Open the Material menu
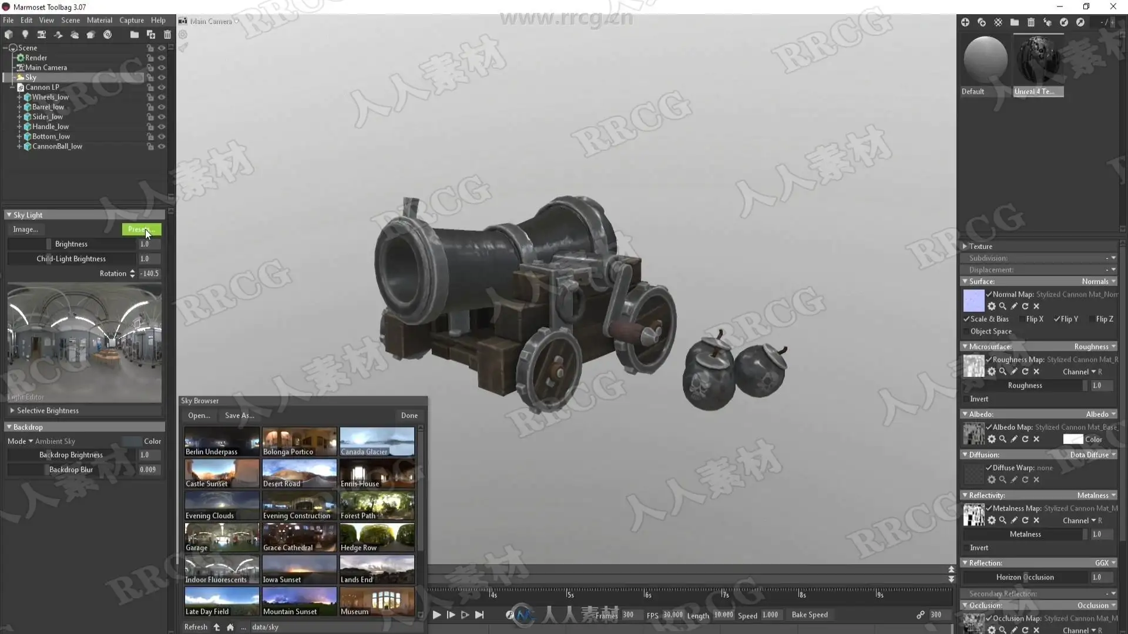The height and width of the screenshot is (634, 1128). 99,20
